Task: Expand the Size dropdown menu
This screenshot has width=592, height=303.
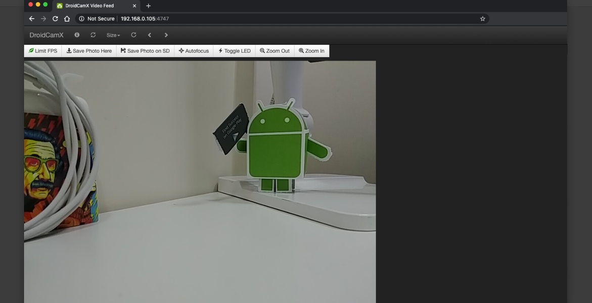Action: click(113, 35)
